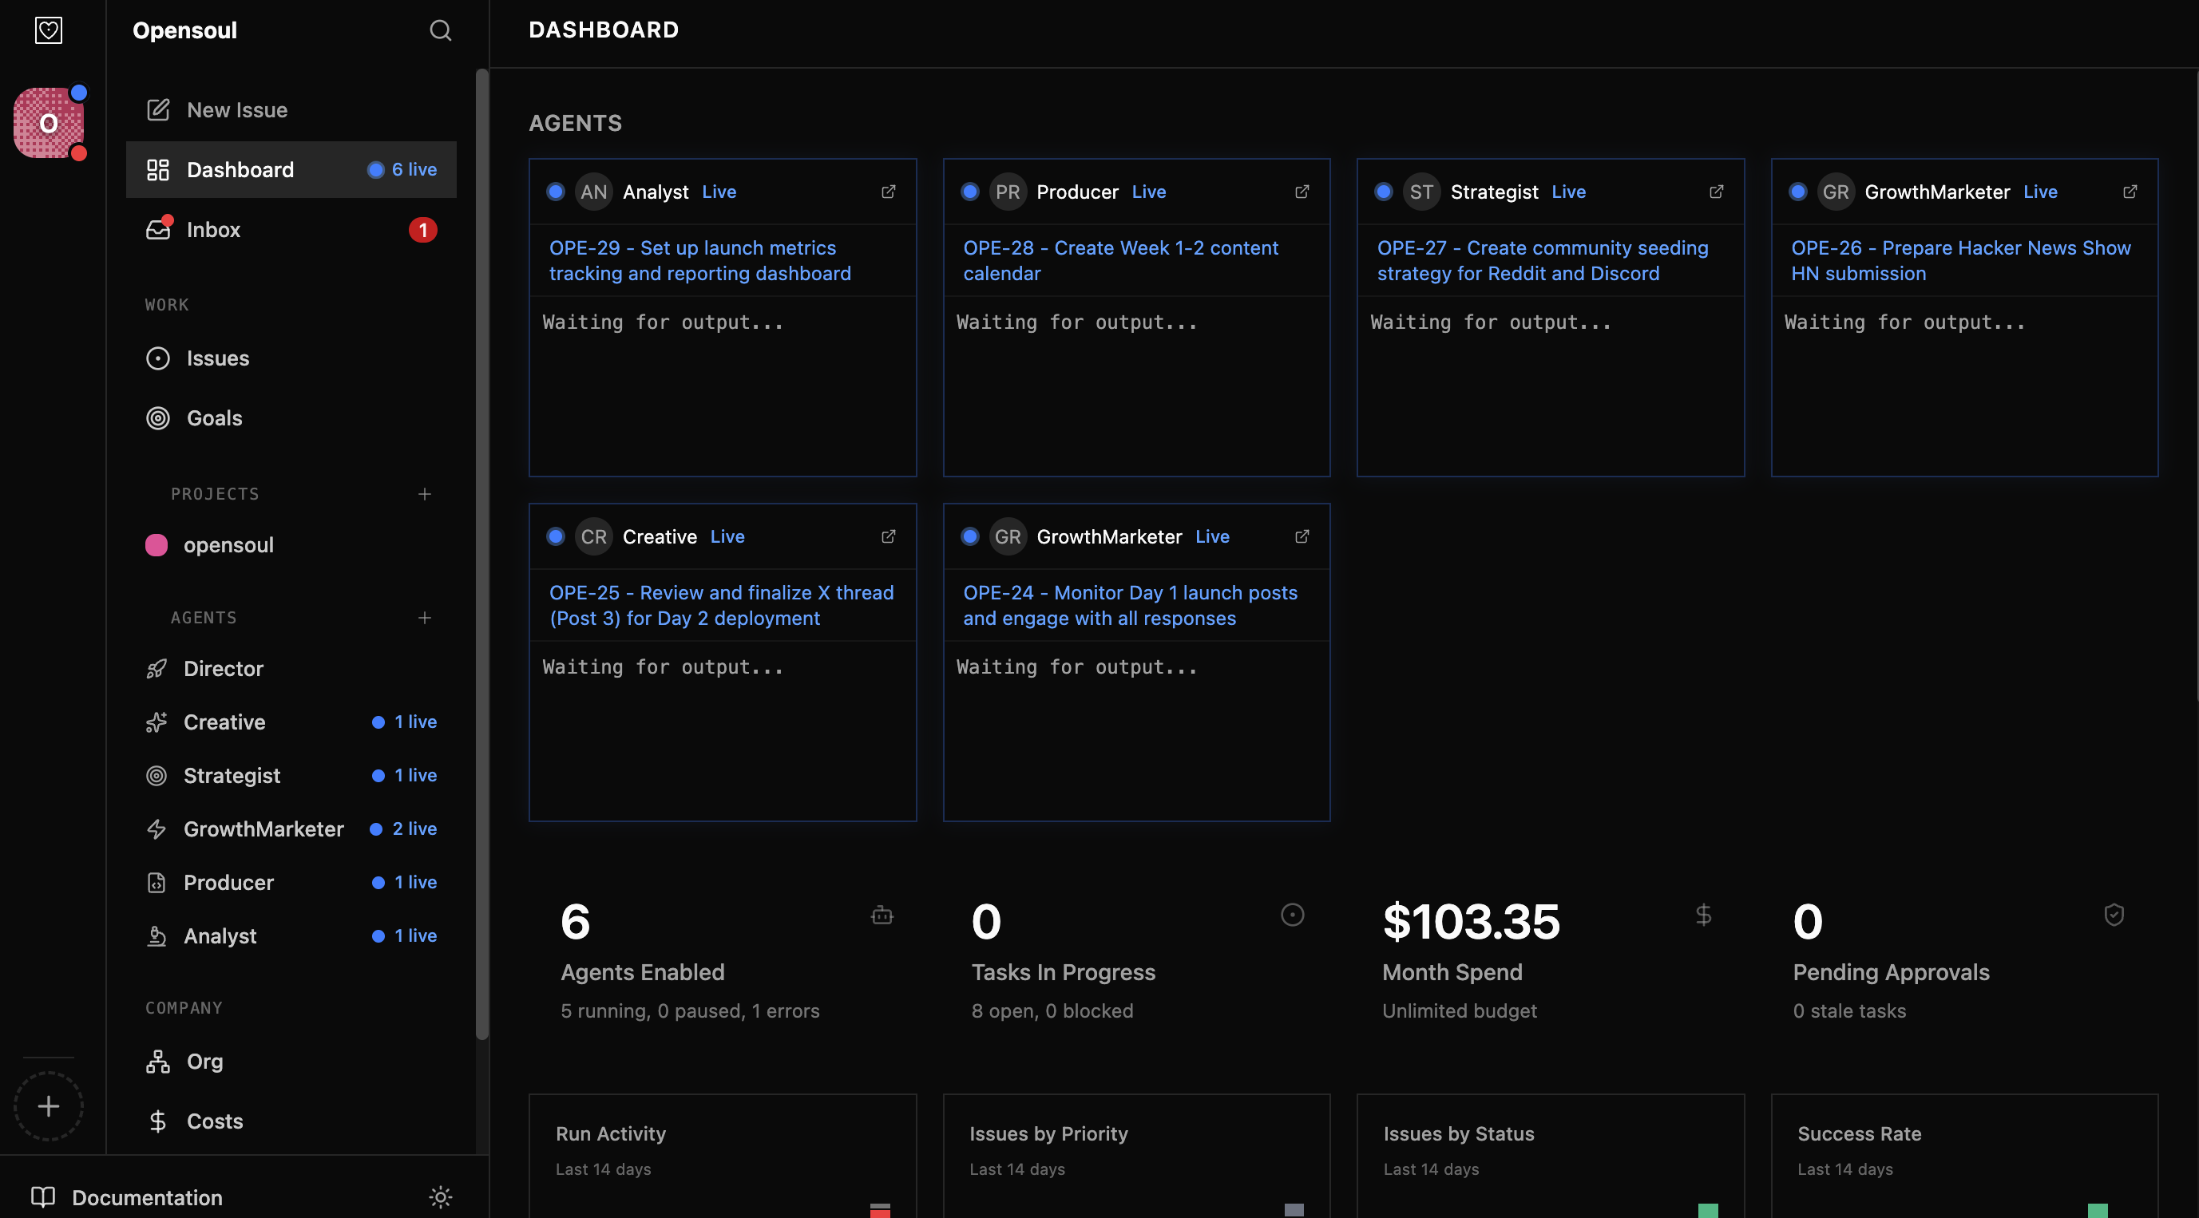Add a new project with plus
Image resolution: width=2199 pixels, height=1218 pixels.
coord(424,494)
